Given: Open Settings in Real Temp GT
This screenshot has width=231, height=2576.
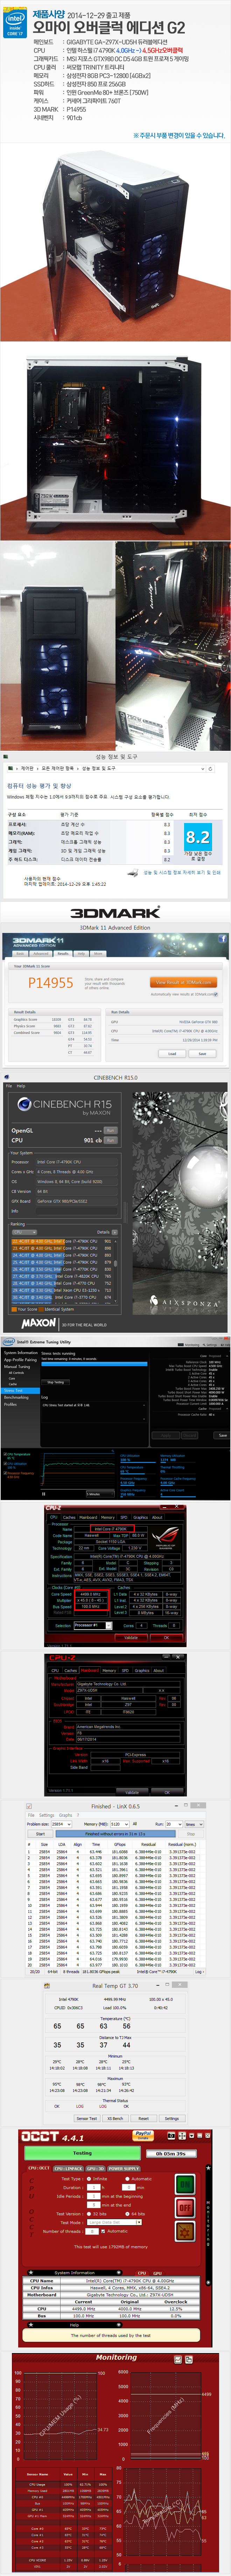Looking at the screenshot, I should [172, 2118].
